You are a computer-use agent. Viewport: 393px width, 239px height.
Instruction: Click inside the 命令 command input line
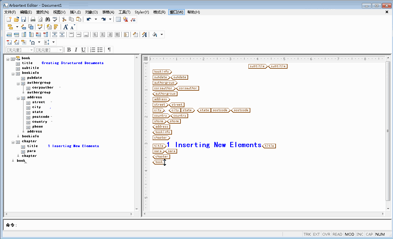pyautogui.click(x=204, y=225)
